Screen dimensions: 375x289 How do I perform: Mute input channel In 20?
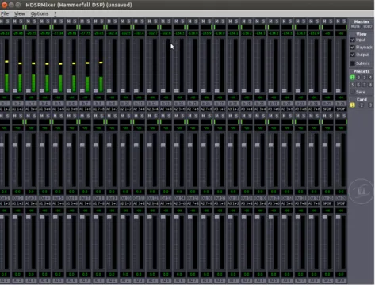[257, 21]
